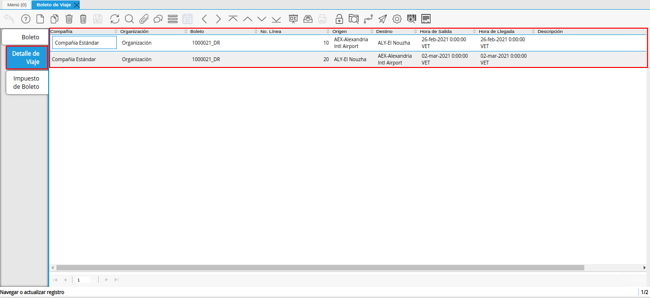Open the Impuesto de Boleto tab
This screenshot has width=650, height=298.
[x=26, y=83]
